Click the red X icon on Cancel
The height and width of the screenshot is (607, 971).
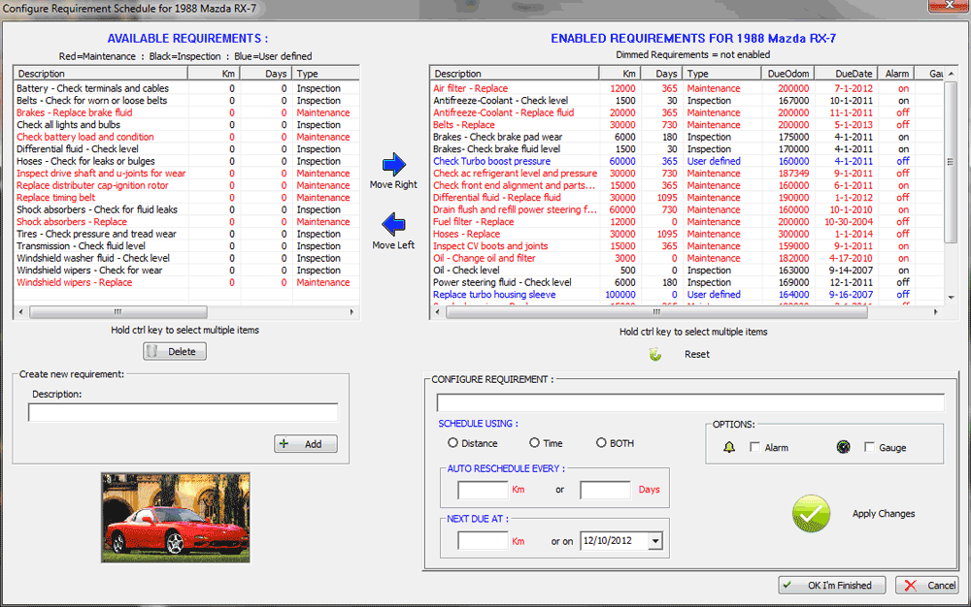[911, 585]
